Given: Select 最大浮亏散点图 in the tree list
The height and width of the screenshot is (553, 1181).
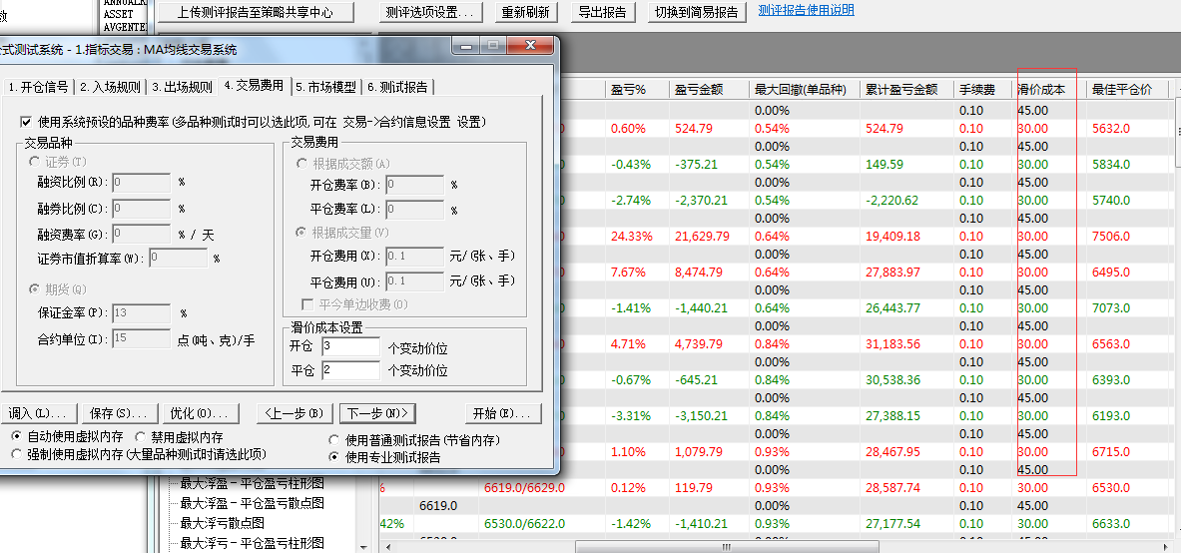Looking at the screenshot, I should [222, 523].
